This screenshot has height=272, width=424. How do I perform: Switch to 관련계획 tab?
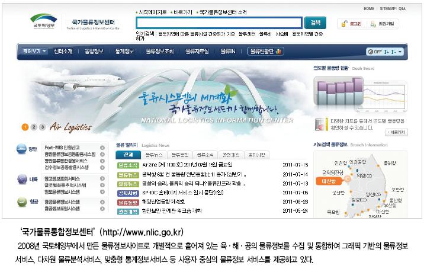tap(231, 155)
